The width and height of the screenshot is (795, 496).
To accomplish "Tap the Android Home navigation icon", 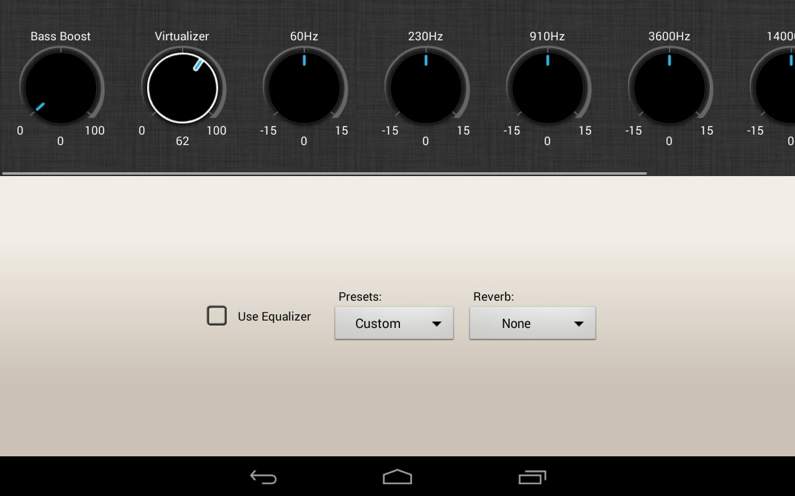I will (397, 477).
